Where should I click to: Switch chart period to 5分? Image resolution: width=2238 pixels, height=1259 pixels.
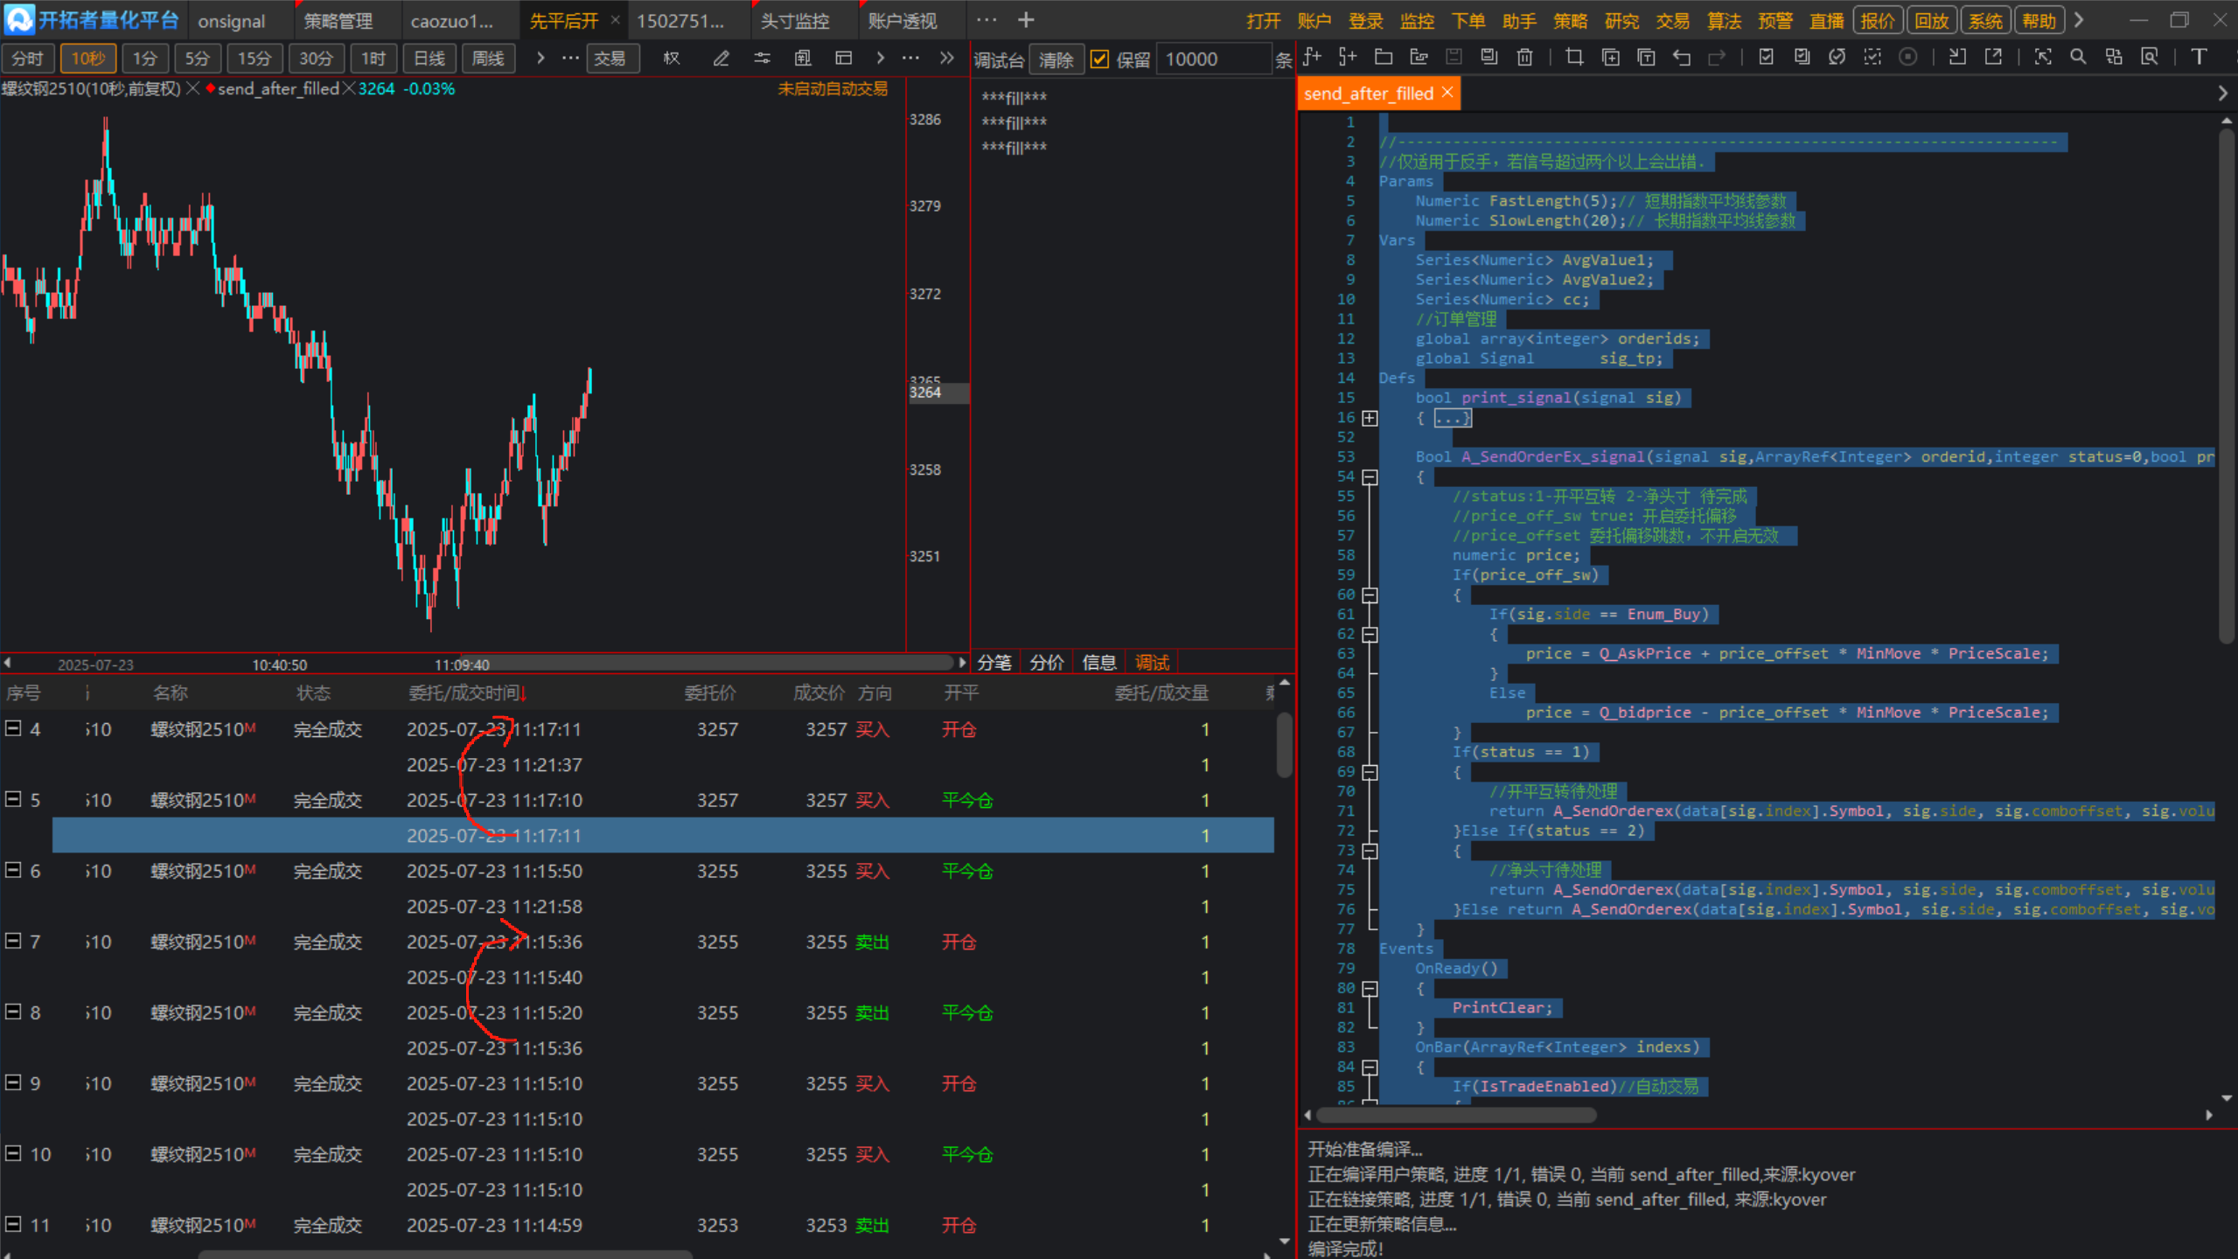coord(198,59)
